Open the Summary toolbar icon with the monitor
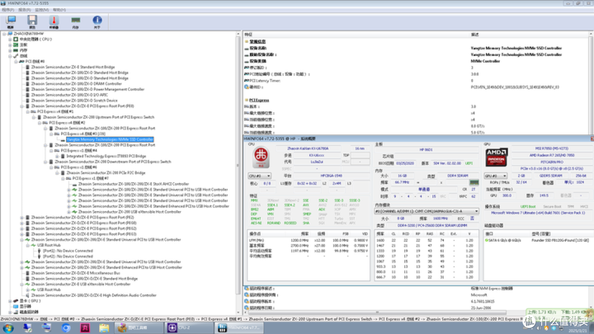The height and width of the screenshot is (334, 594). pos(11,22)
